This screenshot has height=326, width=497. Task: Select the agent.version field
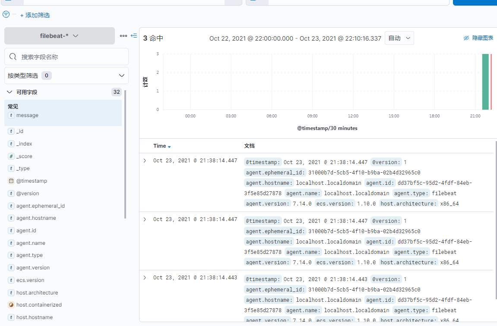(33, 268)
